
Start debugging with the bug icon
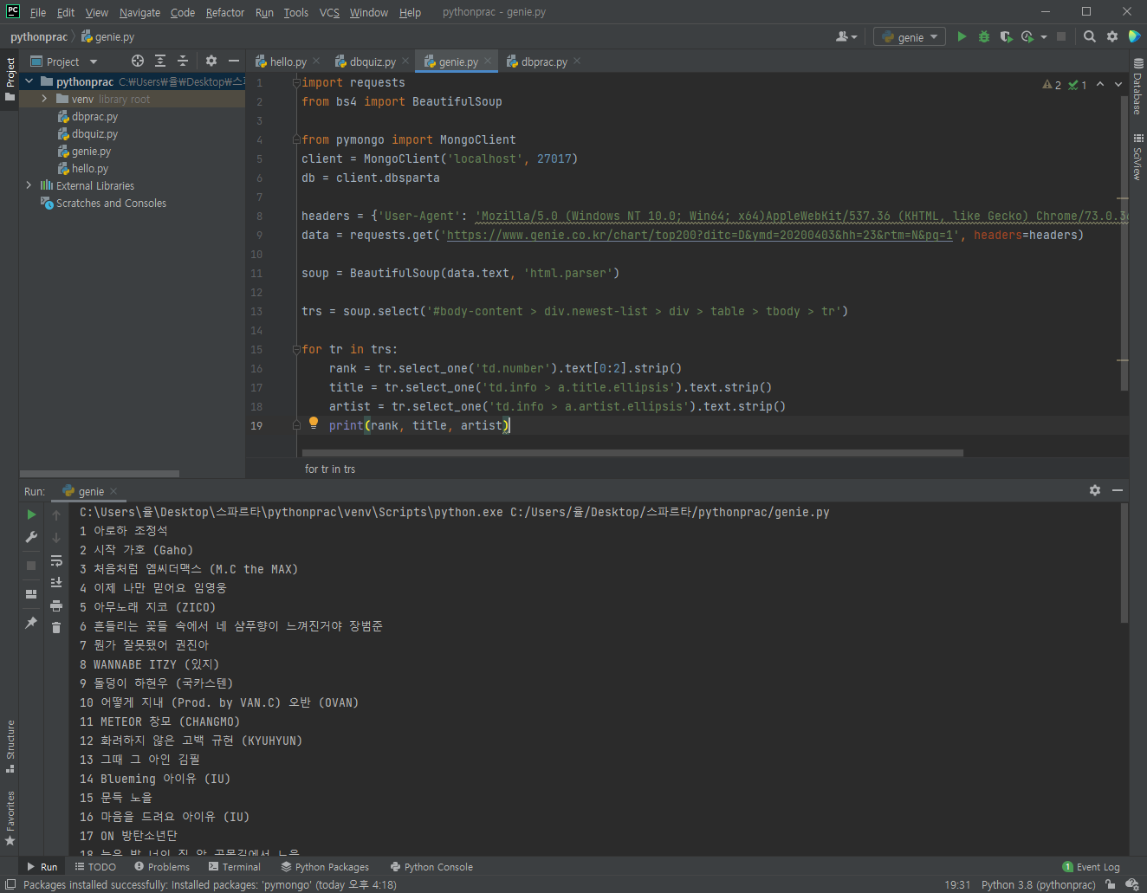pyautogui.click(x=984, y=36)
